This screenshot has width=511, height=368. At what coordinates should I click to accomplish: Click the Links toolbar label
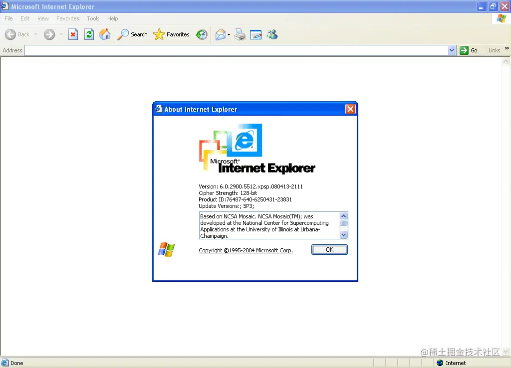pos(494,50)
